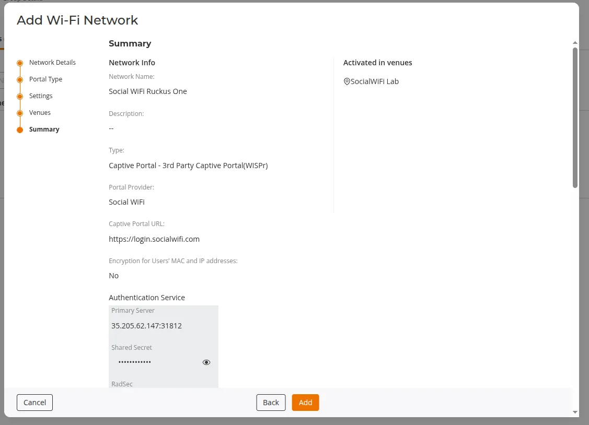This screenshot has height=425, width=589.
Task: Click the 'Activated in venues' heading
Action: [377, 63]
